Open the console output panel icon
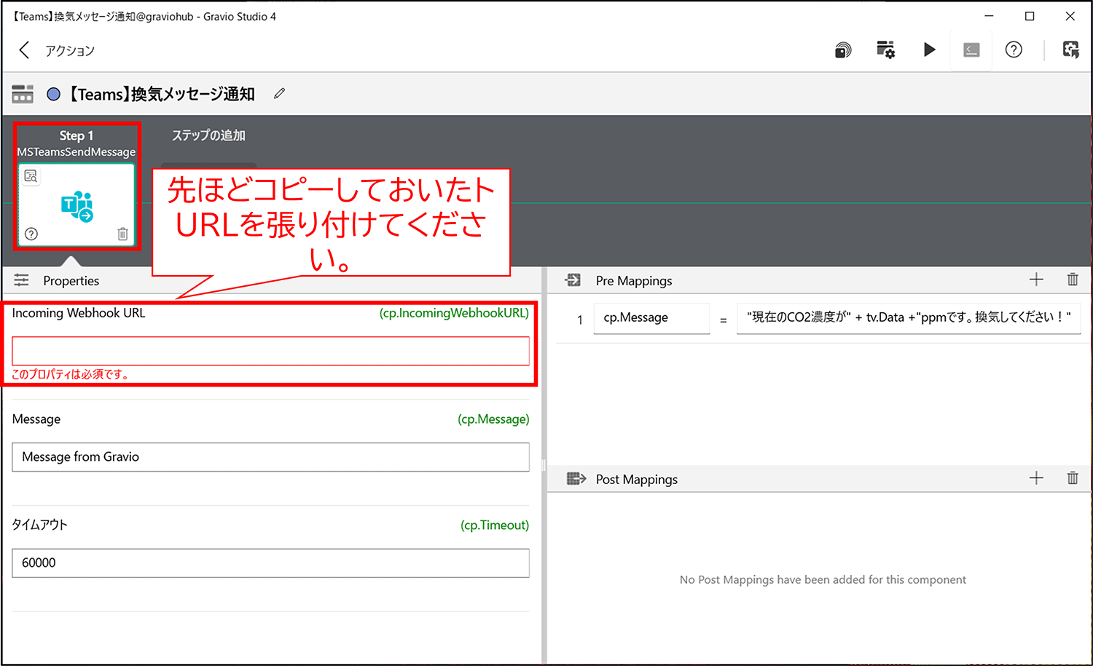1093x666 pixels. (971, 49)
